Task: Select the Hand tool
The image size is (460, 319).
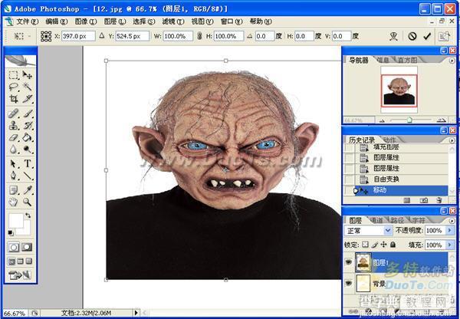Action: click(x=13, y=202)
